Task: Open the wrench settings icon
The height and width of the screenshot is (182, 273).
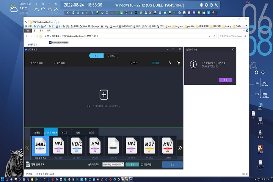Action: pos(170,63)
